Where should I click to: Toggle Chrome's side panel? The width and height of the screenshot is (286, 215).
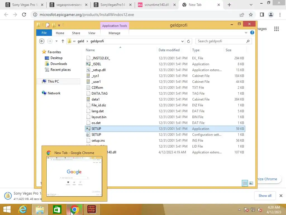262,15
